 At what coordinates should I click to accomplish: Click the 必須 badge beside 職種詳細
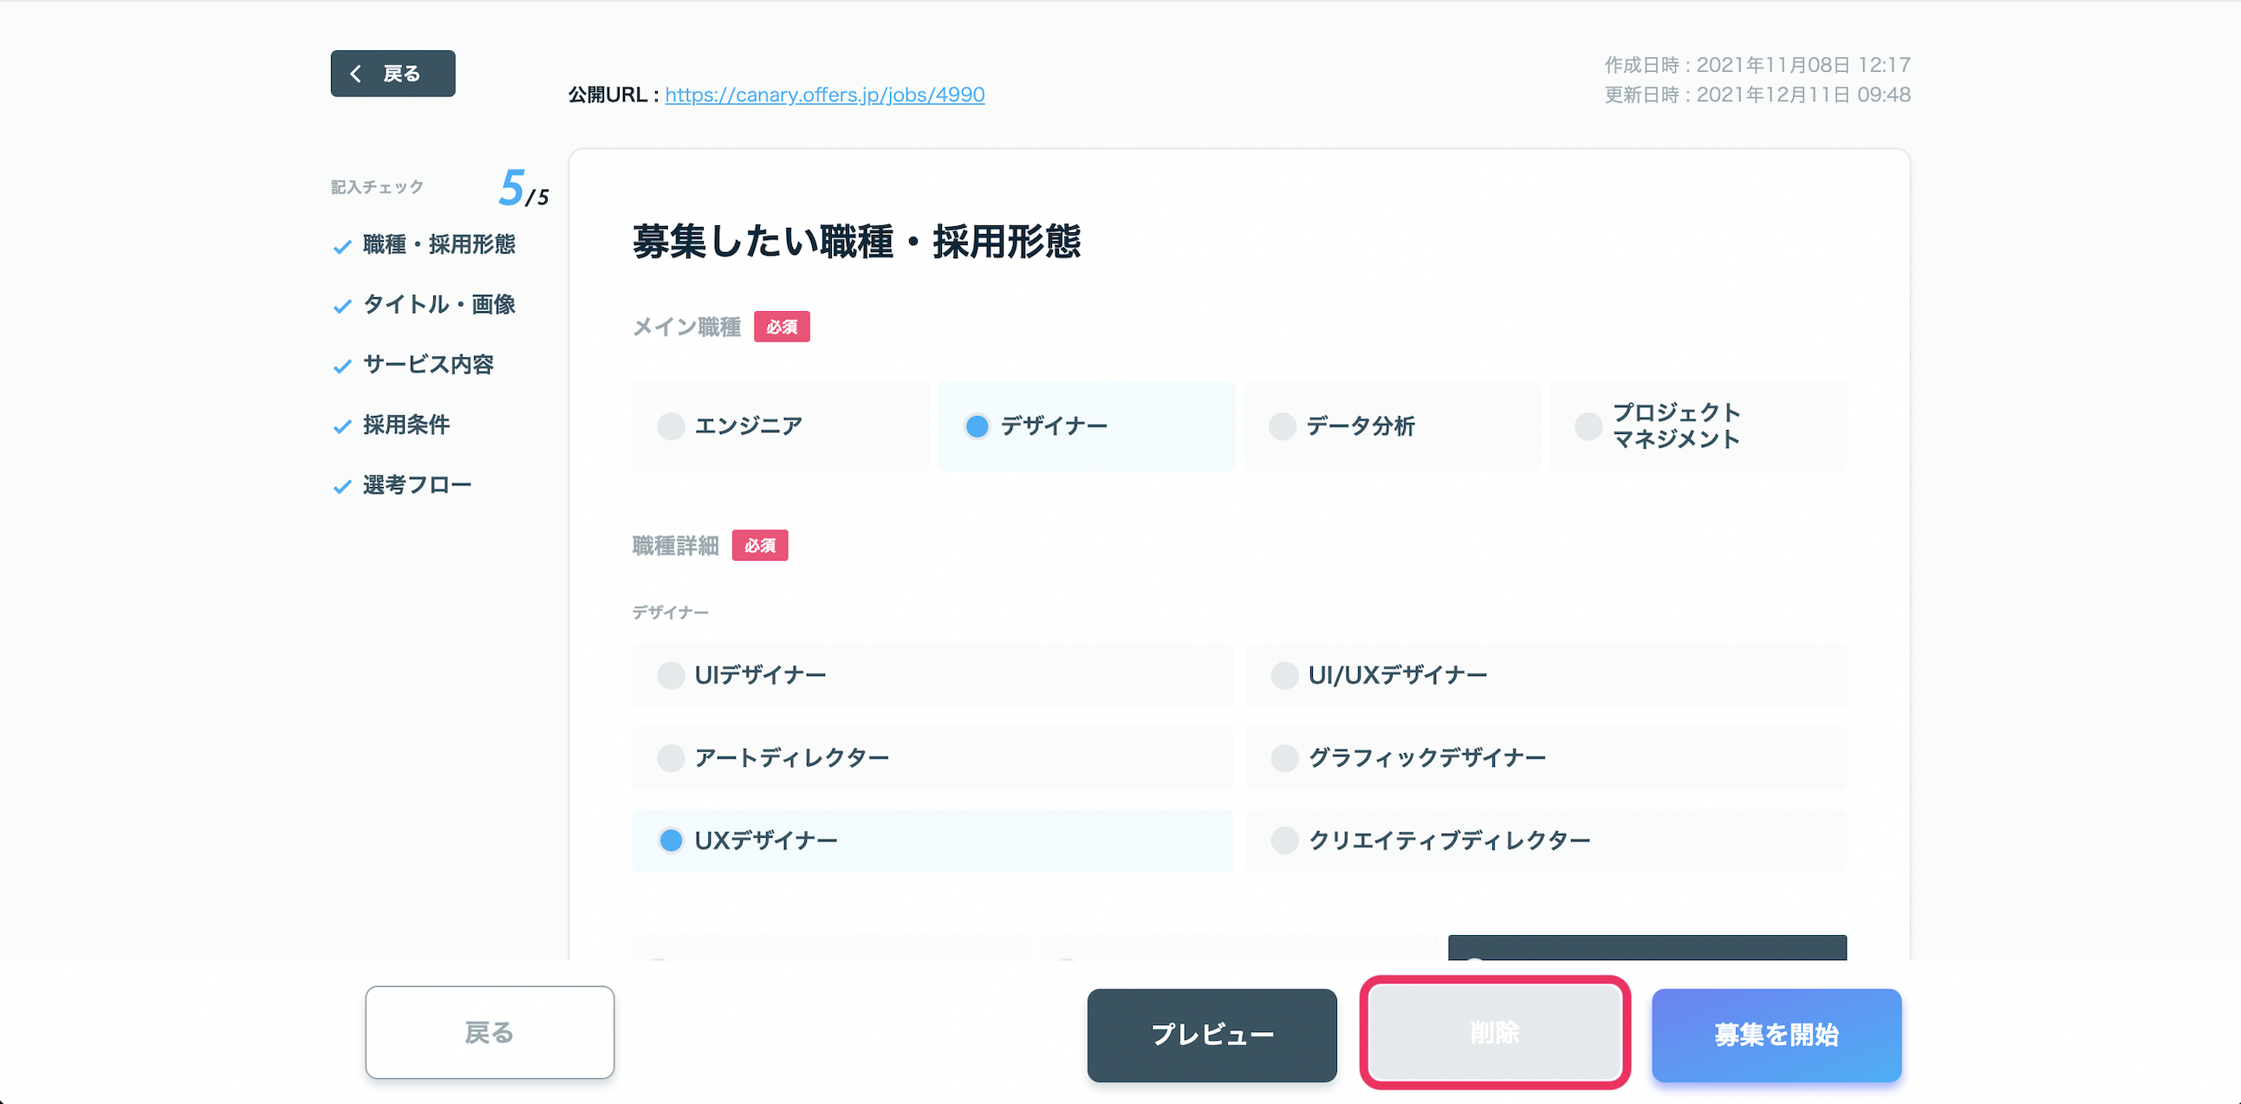[759, 545]
